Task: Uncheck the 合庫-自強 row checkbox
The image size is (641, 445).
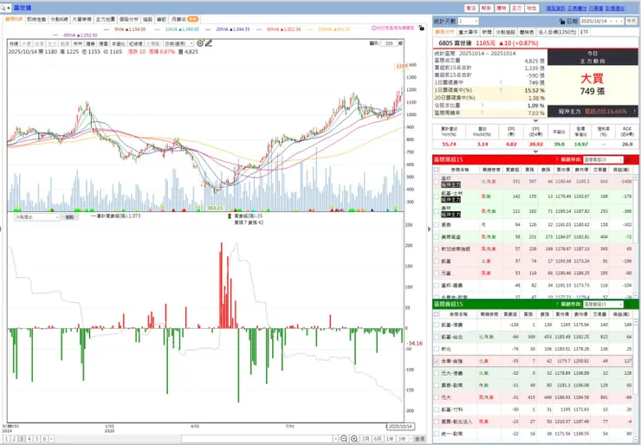Action: click(x=437, y=361)
